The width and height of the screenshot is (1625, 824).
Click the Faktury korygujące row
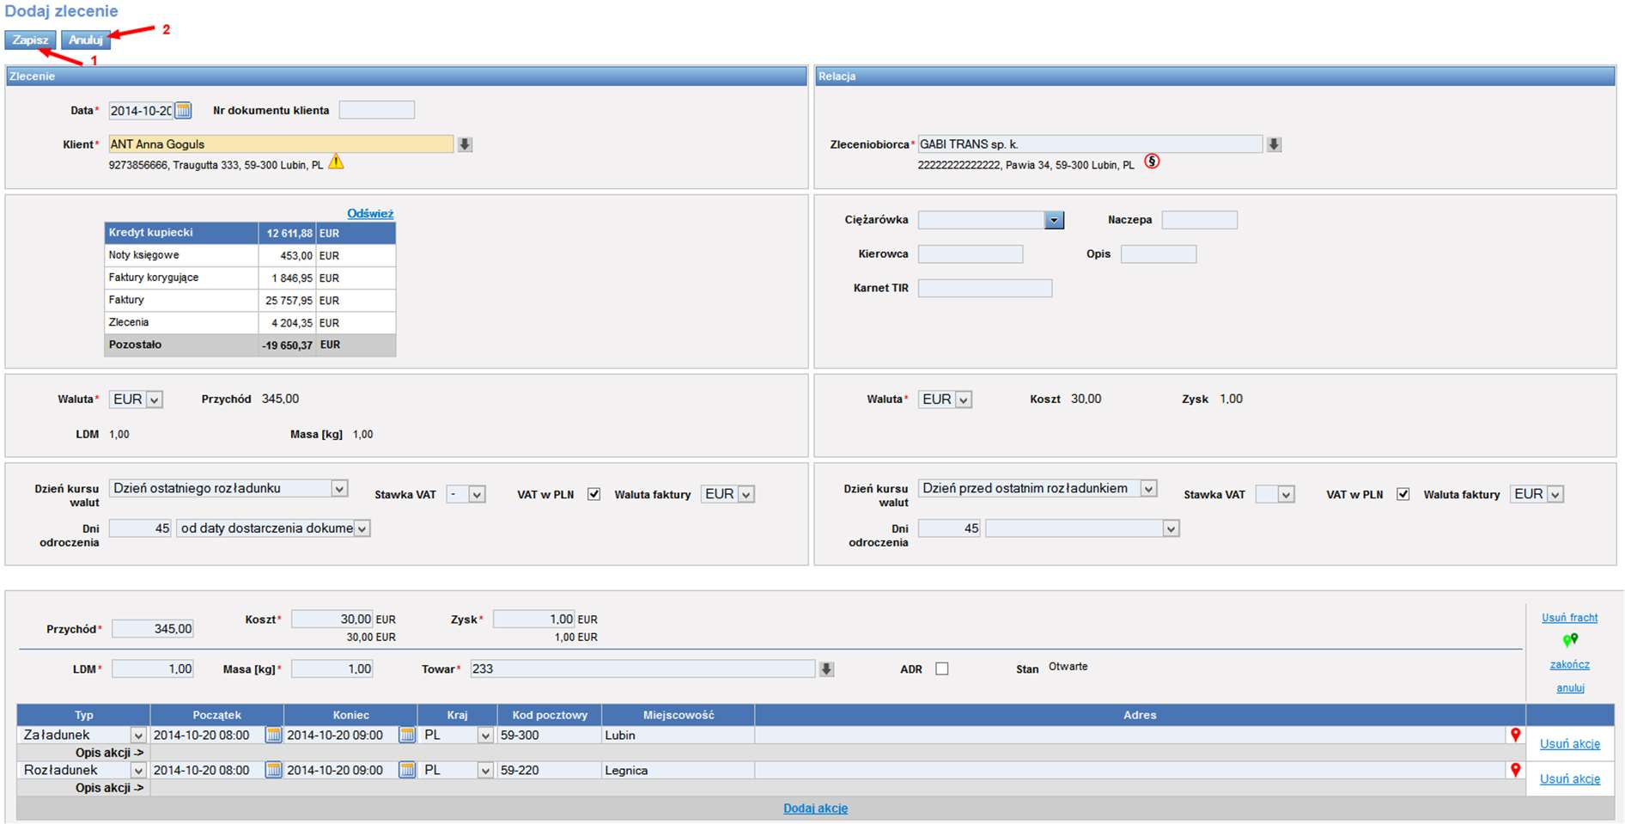(x=250, y=278)
